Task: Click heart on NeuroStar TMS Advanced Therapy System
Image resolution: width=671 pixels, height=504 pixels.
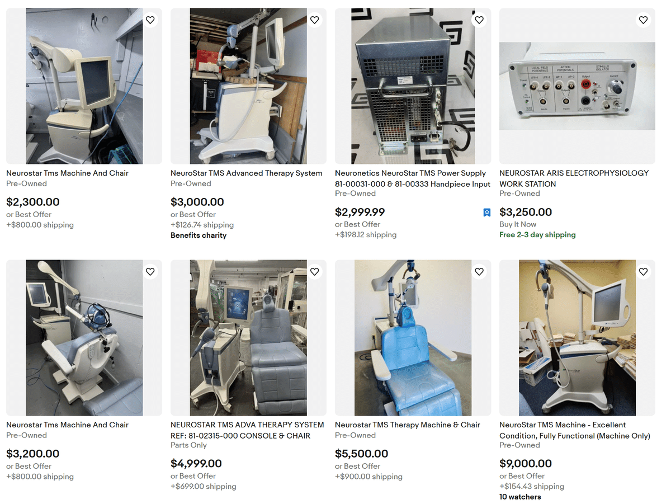Action: (314, 20)
